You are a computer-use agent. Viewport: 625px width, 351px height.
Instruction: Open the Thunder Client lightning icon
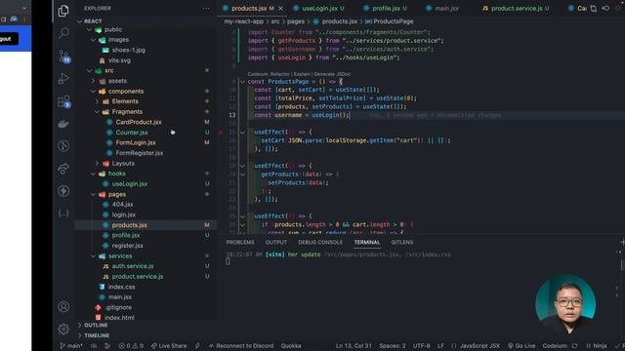click(63, 191)
